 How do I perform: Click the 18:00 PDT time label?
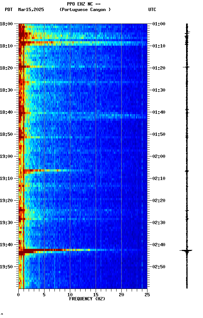point(6,24)
